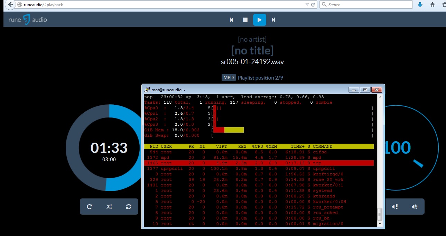446x236 pixels.
Task: Mute the volume with speaker icon
Action: click(395, 207)
